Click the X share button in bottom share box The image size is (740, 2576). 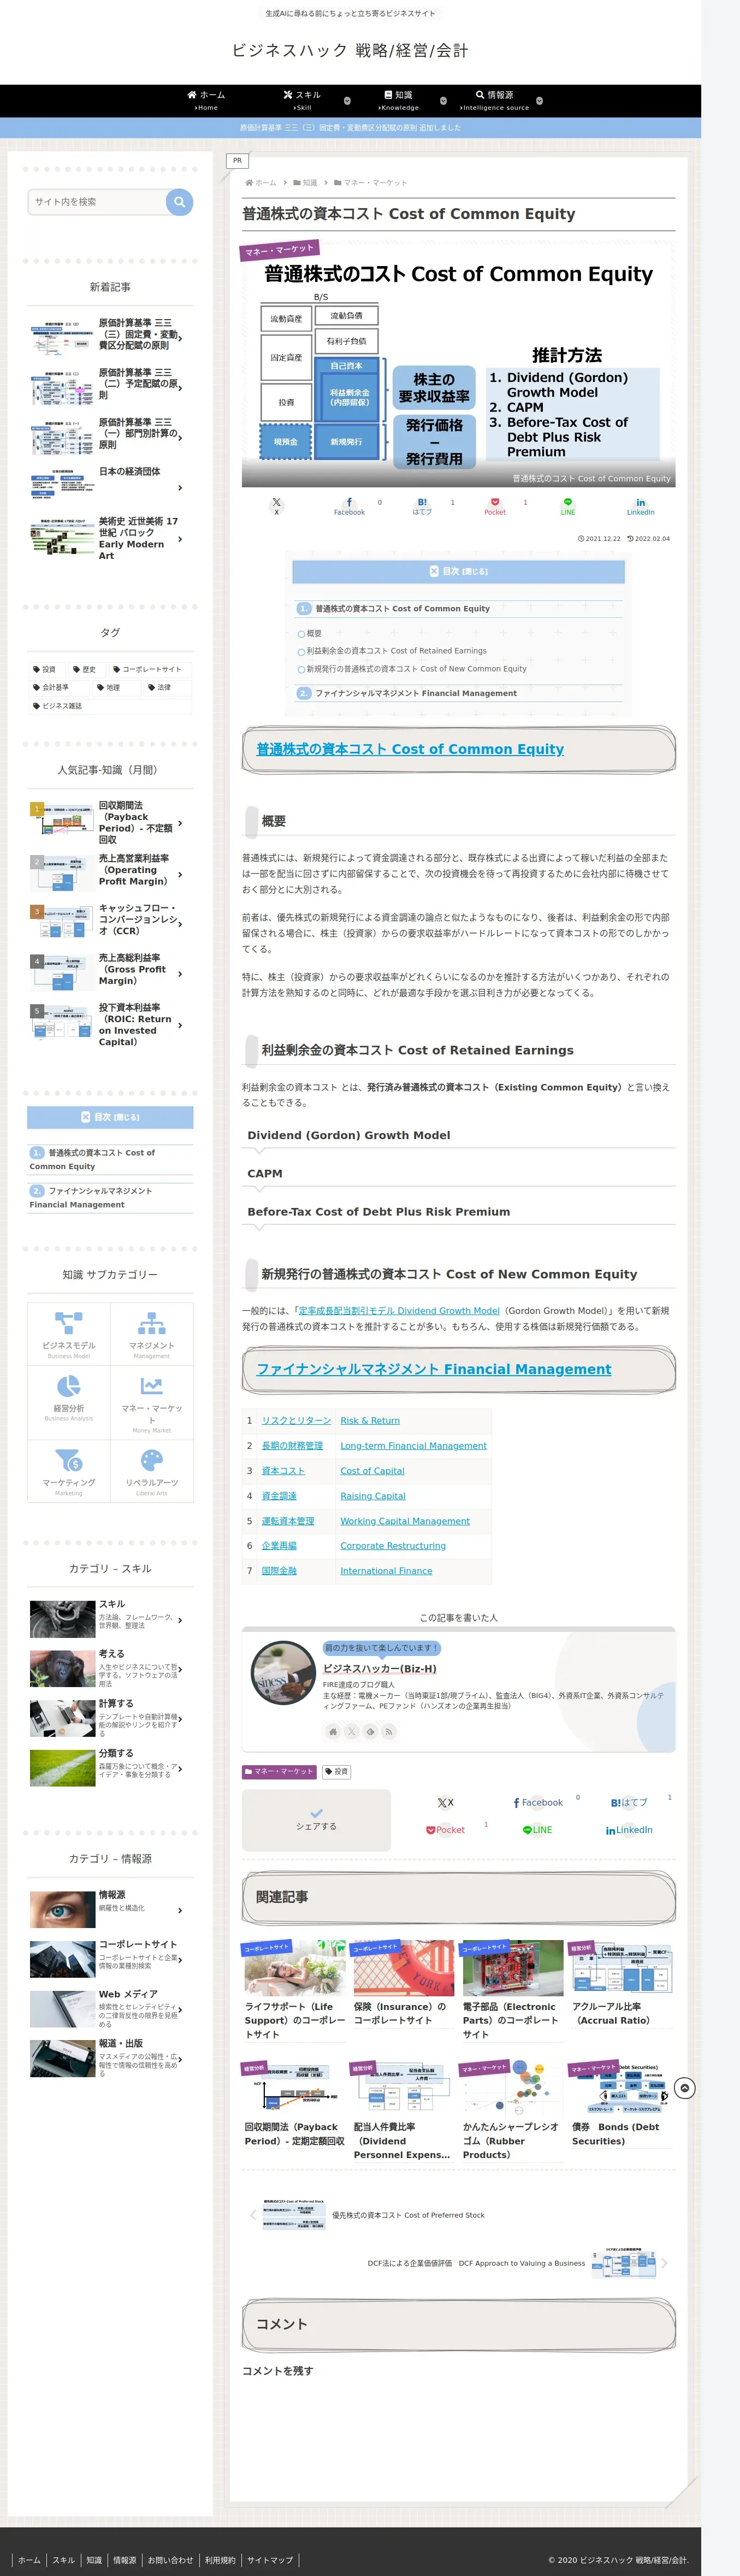click(445, 1802)
